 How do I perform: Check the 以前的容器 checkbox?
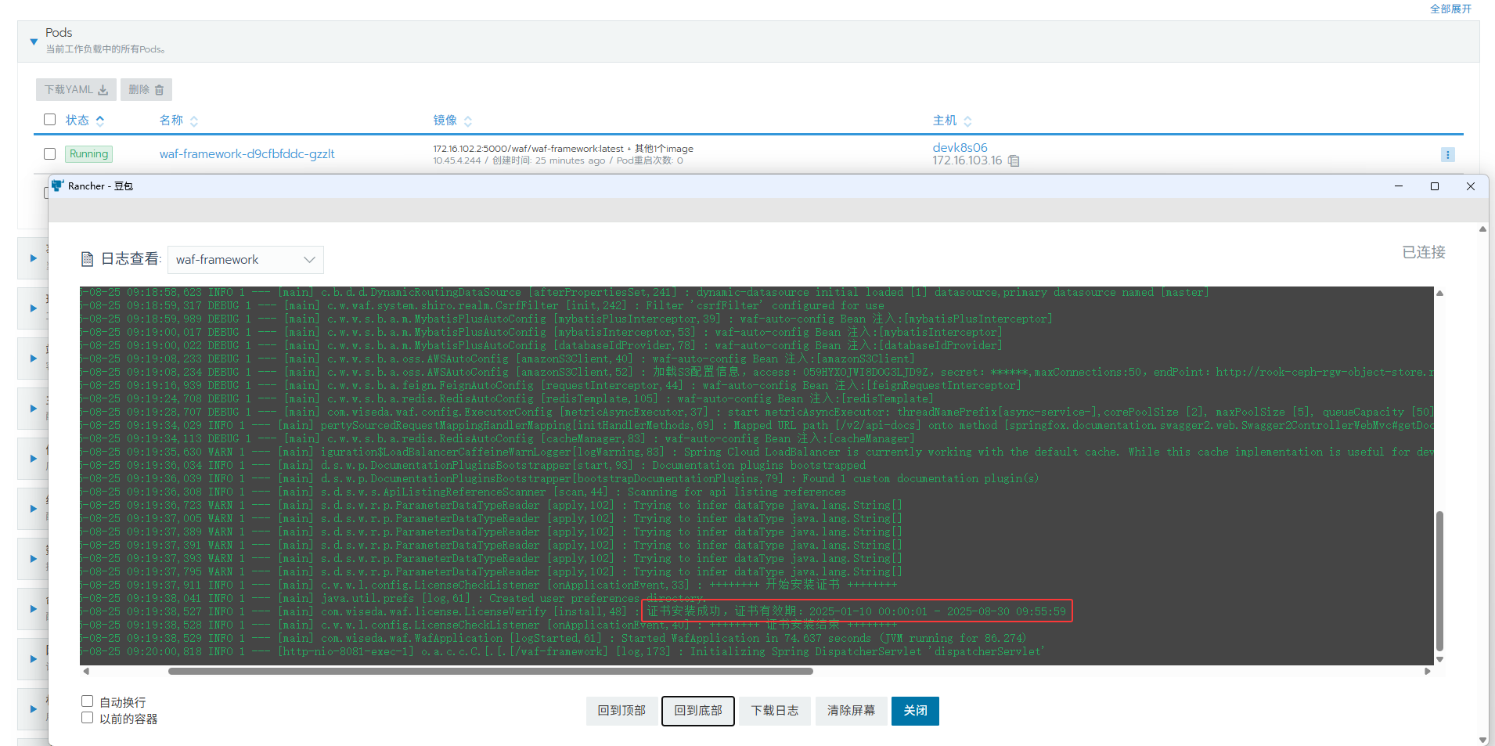tap(88, 718)
